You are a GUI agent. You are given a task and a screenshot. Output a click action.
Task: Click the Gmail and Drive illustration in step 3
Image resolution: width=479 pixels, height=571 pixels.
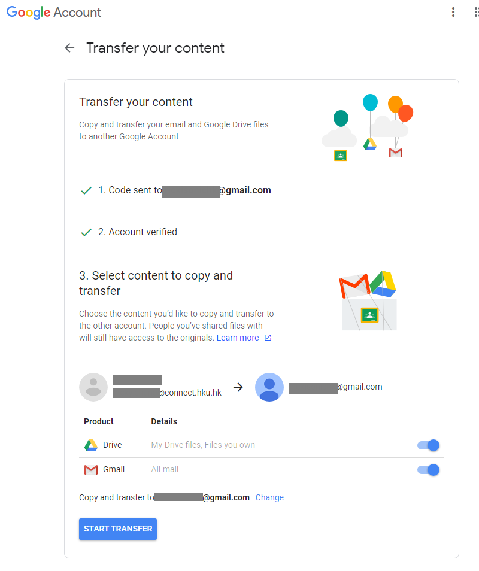point(368,300)
